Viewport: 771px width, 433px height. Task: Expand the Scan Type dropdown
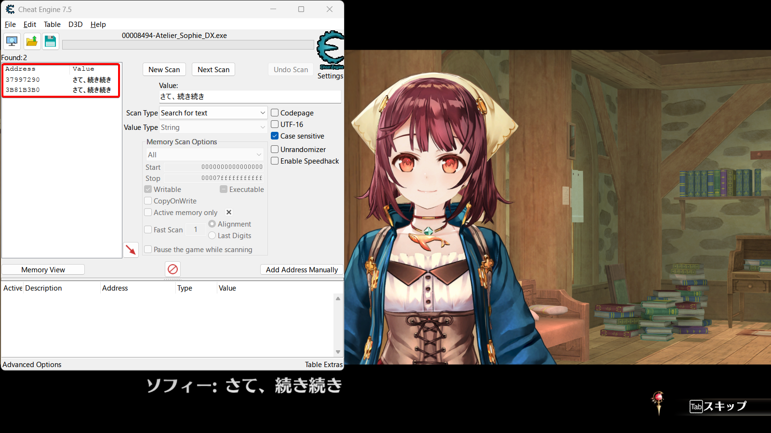tap(262, 113)
